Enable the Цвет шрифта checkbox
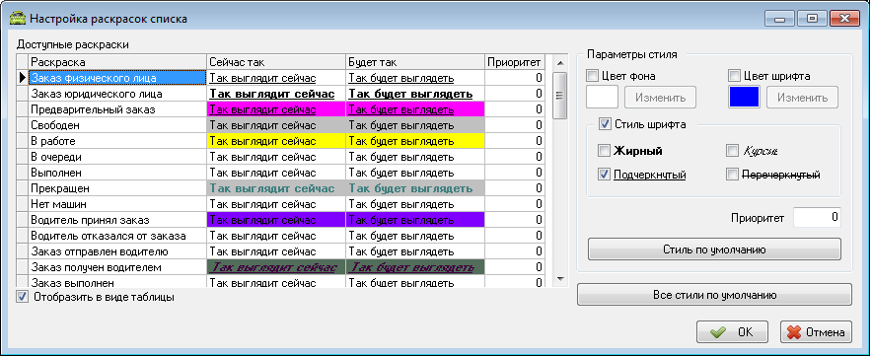The width and height of the screenshot is (871, 356). tap(734, 76)
